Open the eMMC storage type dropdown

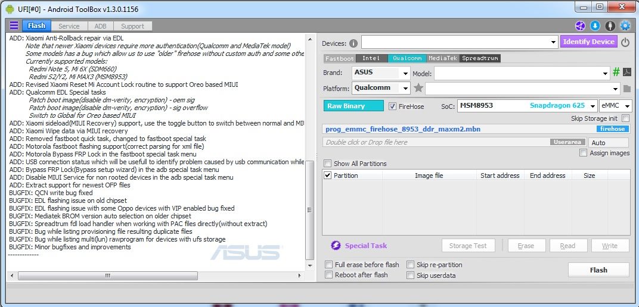(x=626, y=106)
